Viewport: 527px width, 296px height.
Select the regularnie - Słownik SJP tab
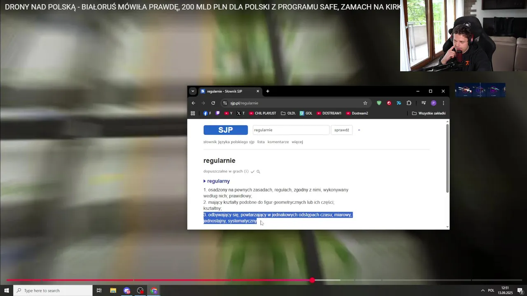click(230, 91)
